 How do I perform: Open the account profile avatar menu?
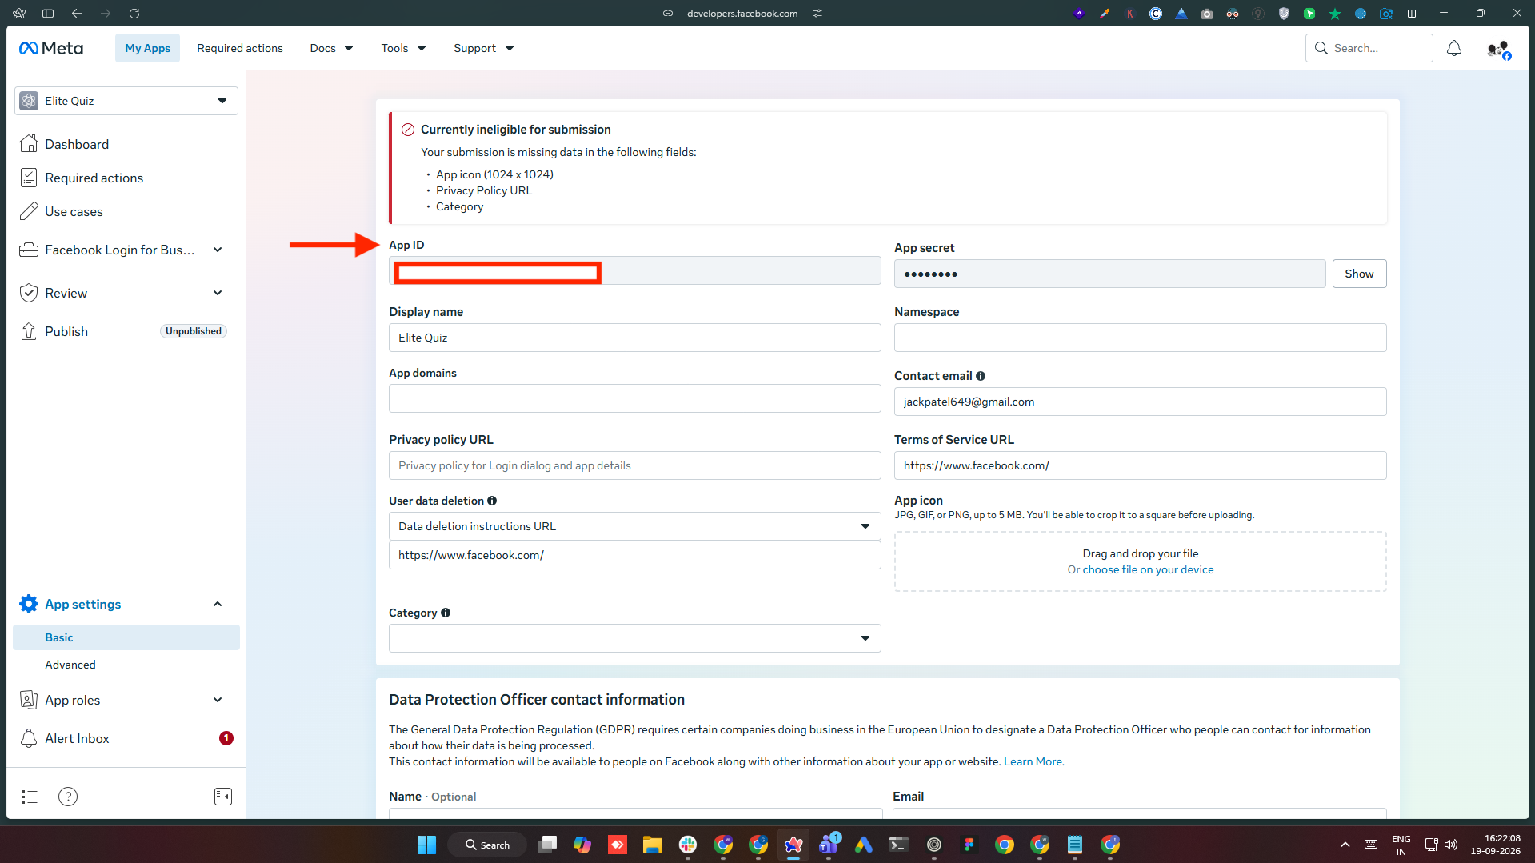click(1498, 50)
